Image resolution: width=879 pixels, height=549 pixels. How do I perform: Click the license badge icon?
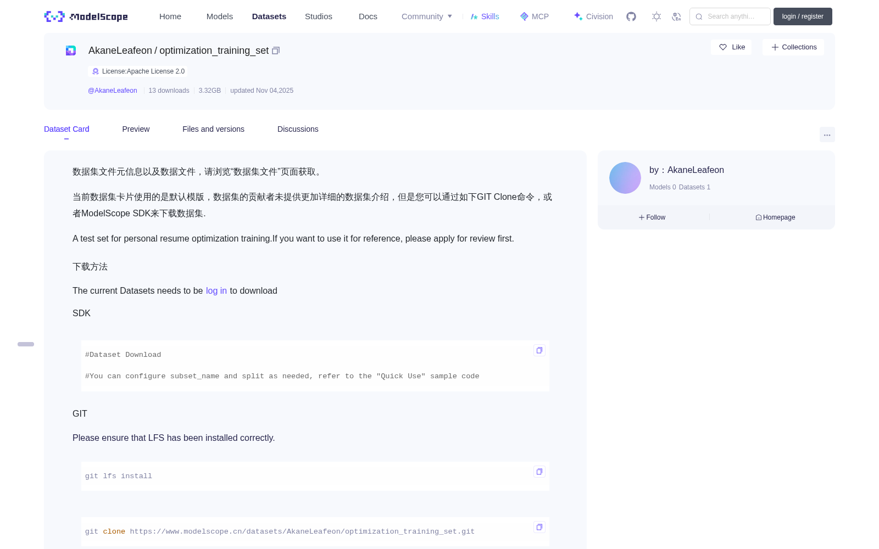tap(96, 71)
